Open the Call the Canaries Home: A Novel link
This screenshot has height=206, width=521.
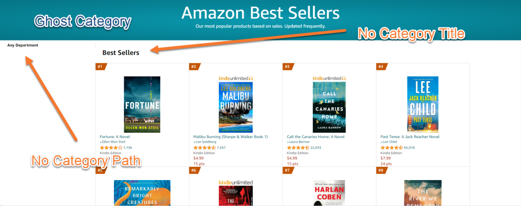[x=315, y=136]
